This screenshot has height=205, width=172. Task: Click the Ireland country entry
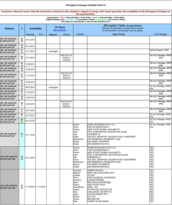point(76,189)
